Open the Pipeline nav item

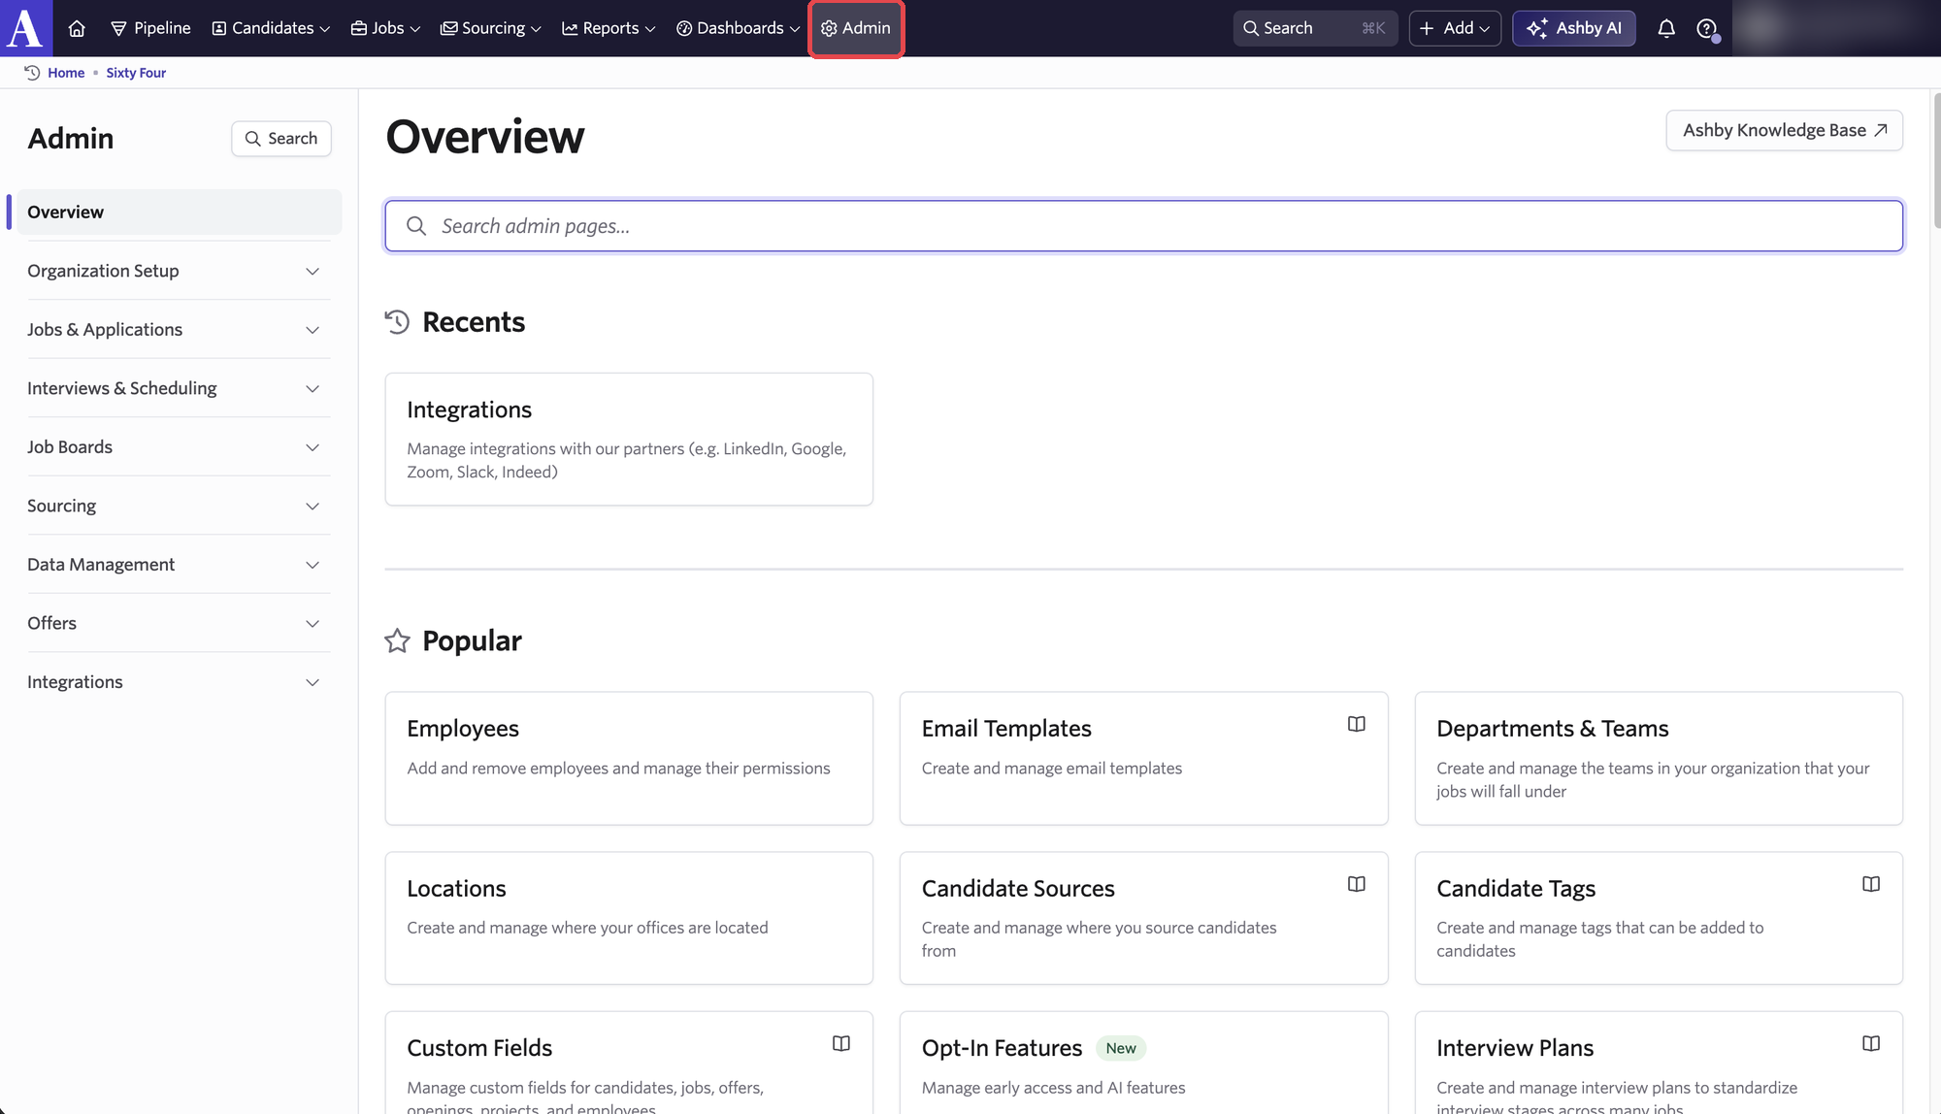[150, 28]
